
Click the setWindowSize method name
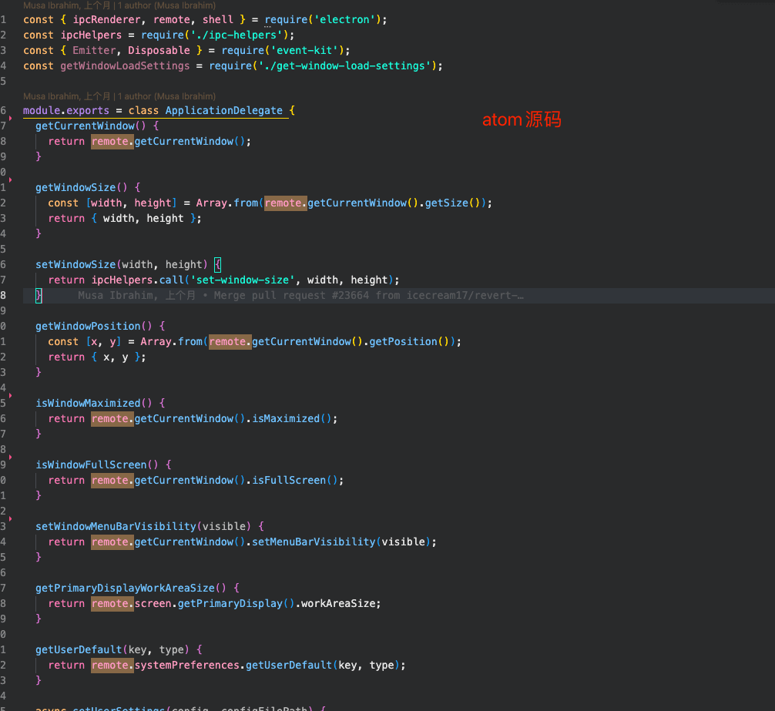pos(75,264)
